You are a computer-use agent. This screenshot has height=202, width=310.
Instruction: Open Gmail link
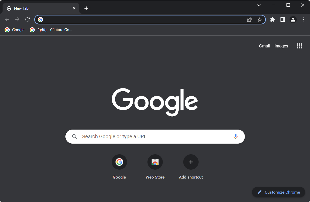click(x=264, y=46)
